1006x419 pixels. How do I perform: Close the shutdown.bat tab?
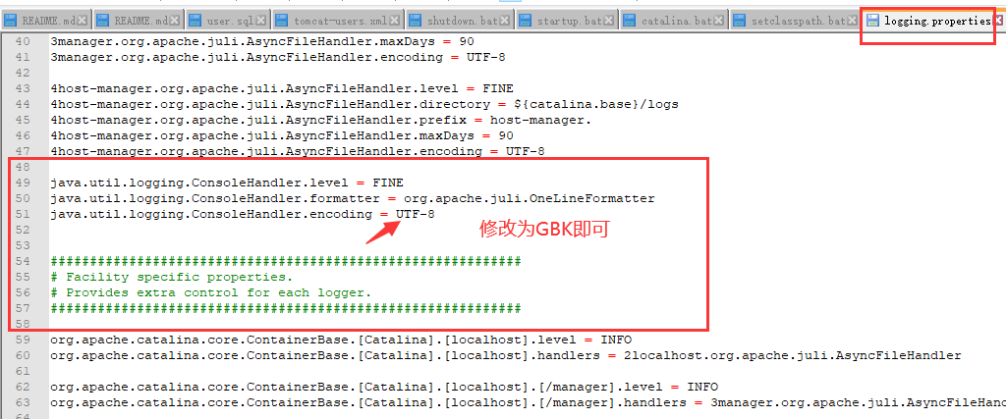coord(505,21)
